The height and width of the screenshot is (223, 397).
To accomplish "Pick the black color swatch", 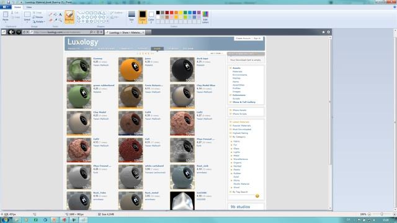I will [158, 12].
